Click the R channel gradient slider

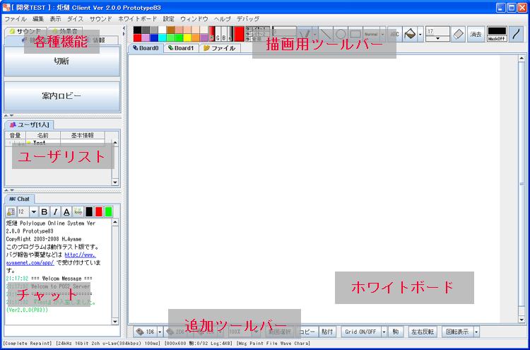point(212,34)
